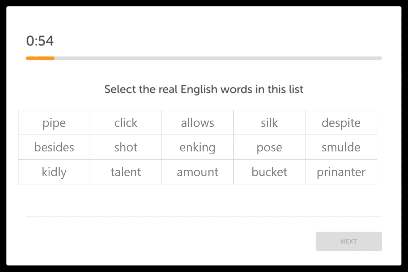The image size is (408, 272).
Task: Select the word "amount"
Action: tap(197, 172)
